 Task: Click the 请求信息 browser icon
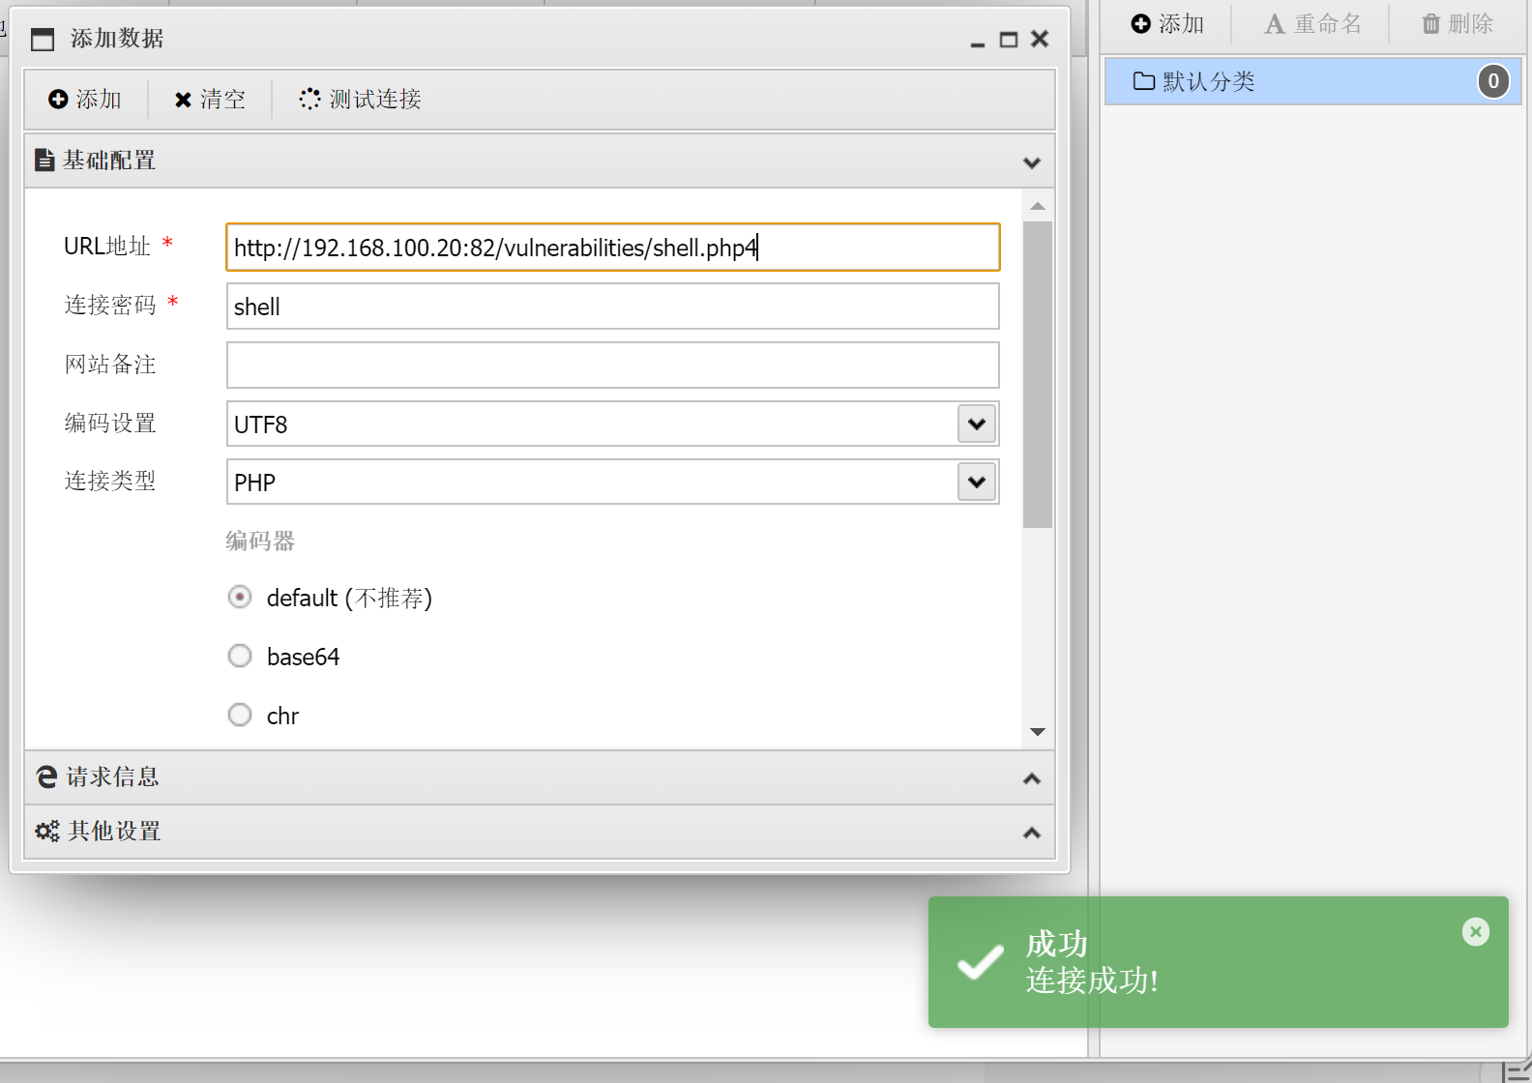tap(46, 776)
